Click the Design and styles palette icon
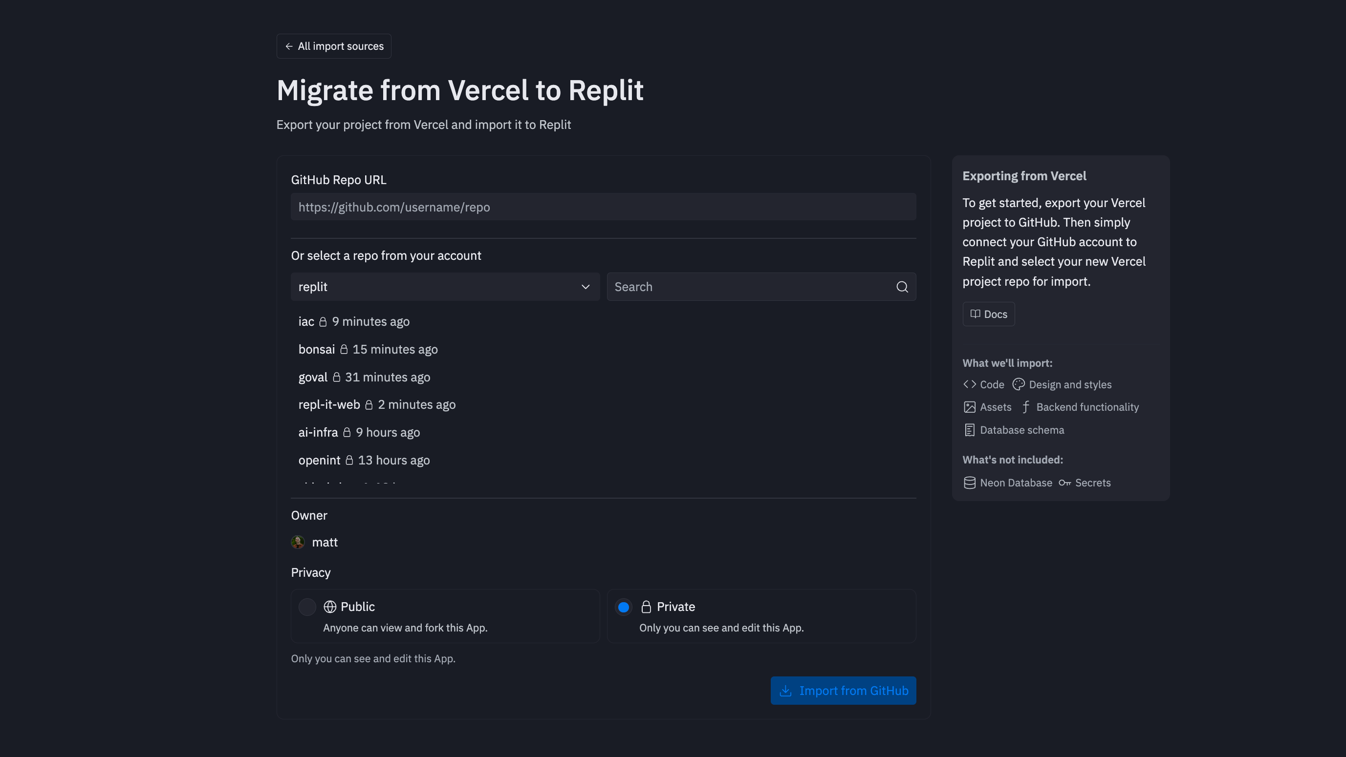Screen dimensions: 1346x757 (1019, 384)
